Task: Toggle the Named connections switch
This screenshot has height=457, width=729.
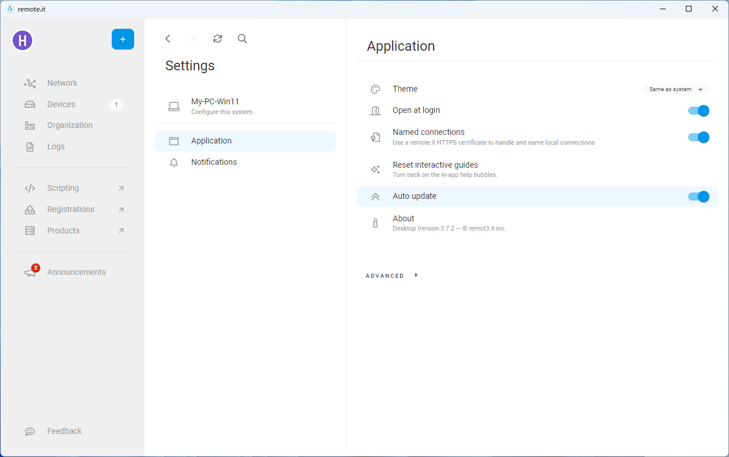Action: click(698, 137)
